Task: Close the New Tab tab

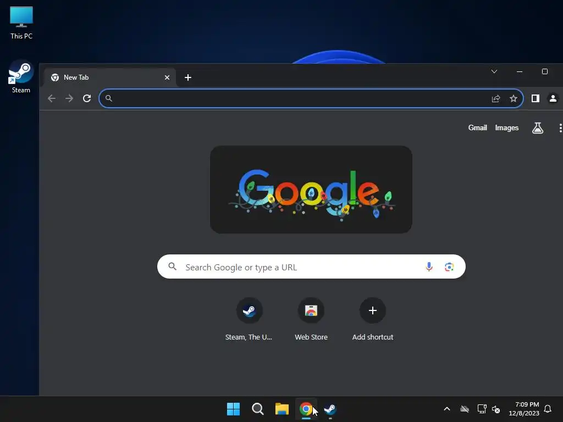Action: click(x=167, y=77)
